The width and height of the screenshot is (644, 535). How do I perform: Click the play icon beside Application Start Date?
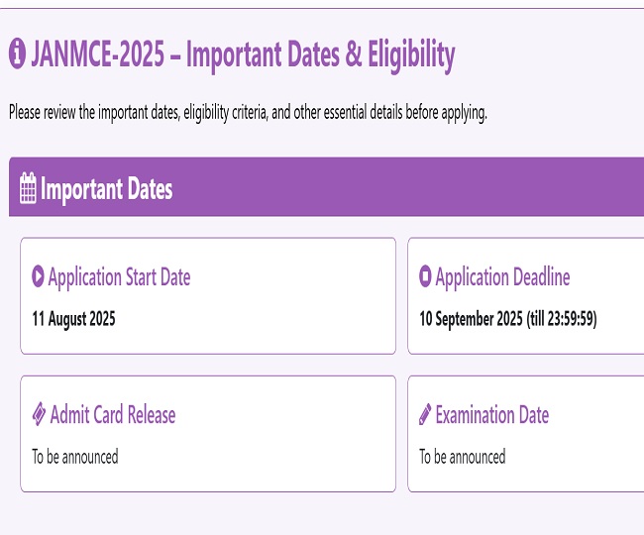[38, 276]
